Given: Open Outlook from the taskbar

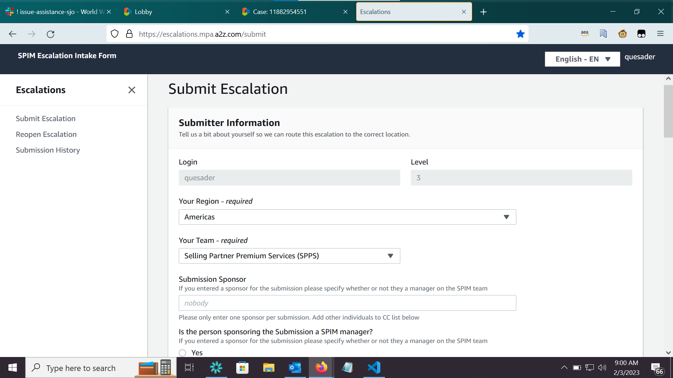Looking at the screenshot, I should click(295, 367).
